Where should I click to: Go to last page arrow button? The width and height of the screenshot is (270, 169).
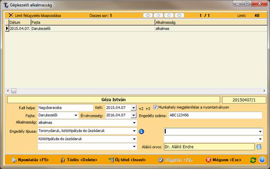tap(180, 15)
